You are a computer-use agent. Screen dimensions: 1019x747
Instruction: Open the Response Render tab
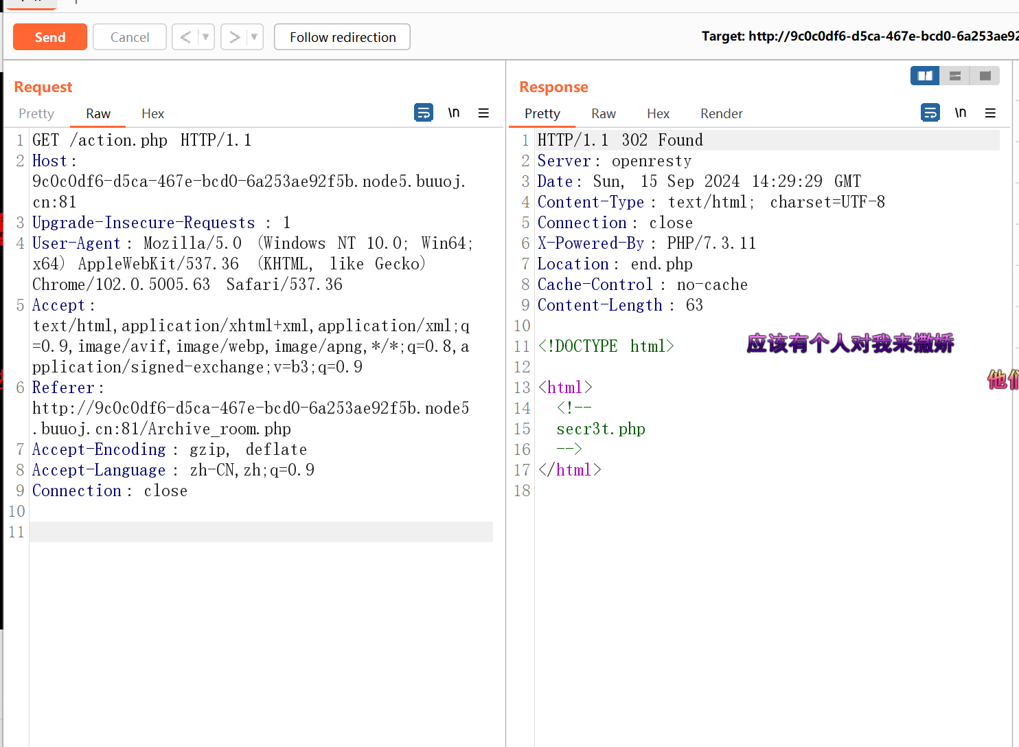point(721,113)
